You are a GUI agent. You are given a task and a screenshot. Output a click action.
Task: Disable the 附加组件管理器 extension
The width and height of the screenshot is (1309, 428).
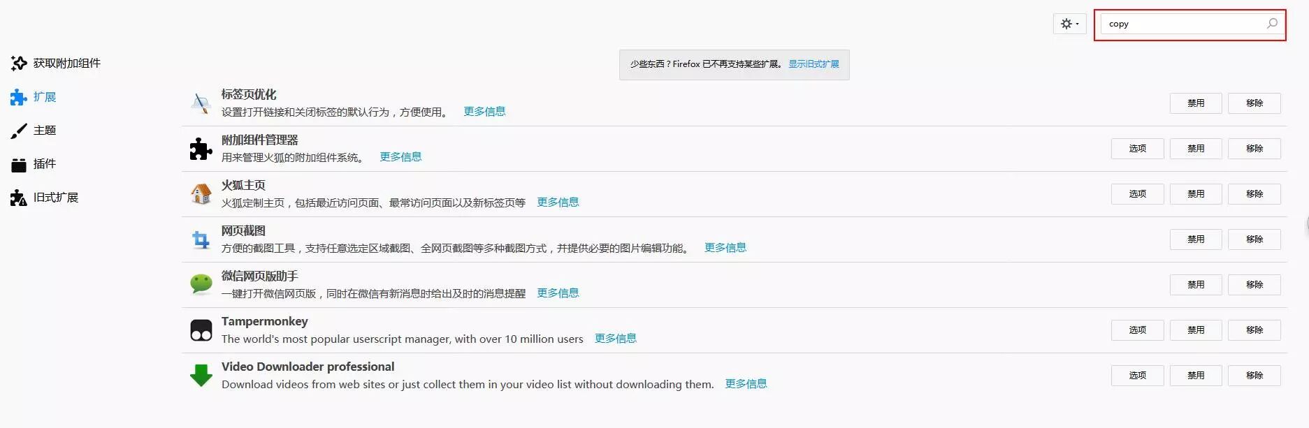pyautogui.click(x=1196, y=149)
